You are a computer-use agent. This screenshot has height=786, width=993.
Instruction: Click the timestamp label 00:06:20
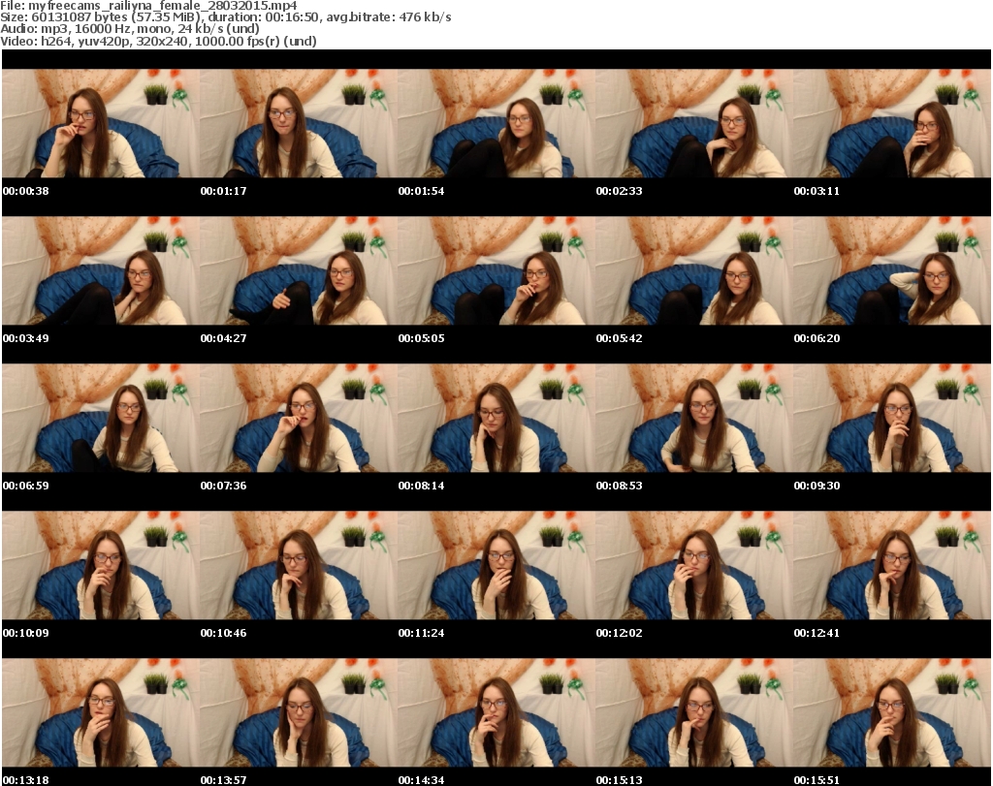tap(817, 338)
